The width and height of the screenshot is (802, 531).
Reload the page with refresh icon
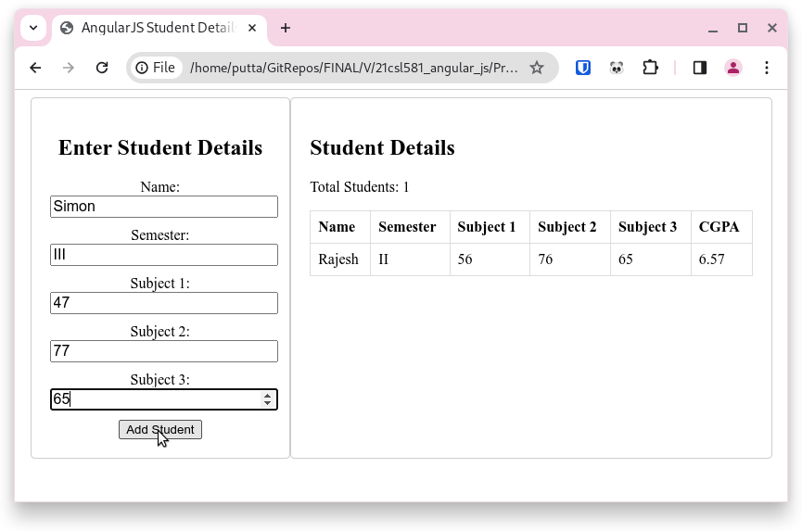point(102,68)
